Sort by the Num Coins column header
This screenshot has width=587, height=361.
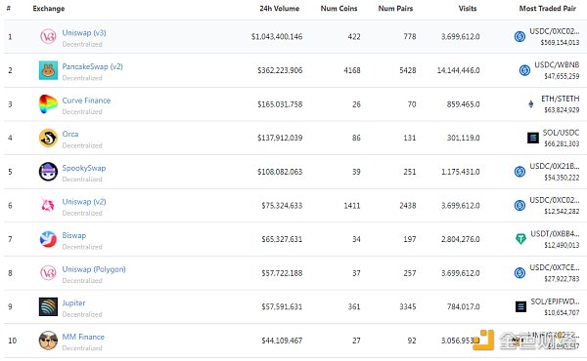(x=339, y=8)
